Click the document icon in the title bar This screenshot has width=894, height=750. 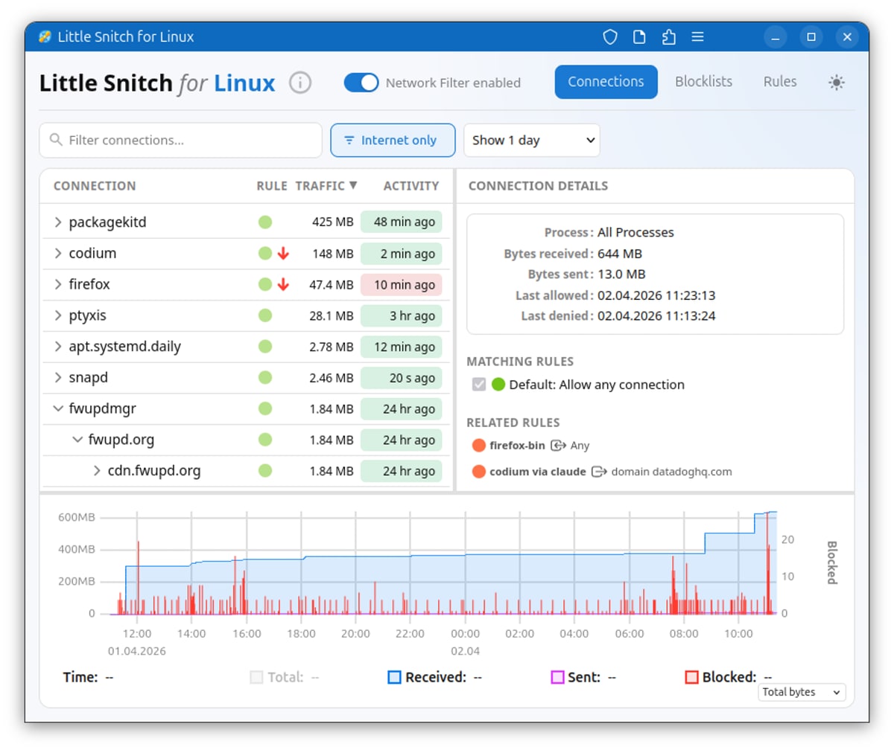pyautogui.click(x=639, y=37)
